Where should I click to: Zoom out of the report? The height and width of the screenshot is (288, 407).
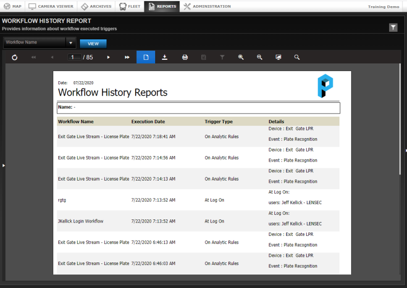pos(260,57)
